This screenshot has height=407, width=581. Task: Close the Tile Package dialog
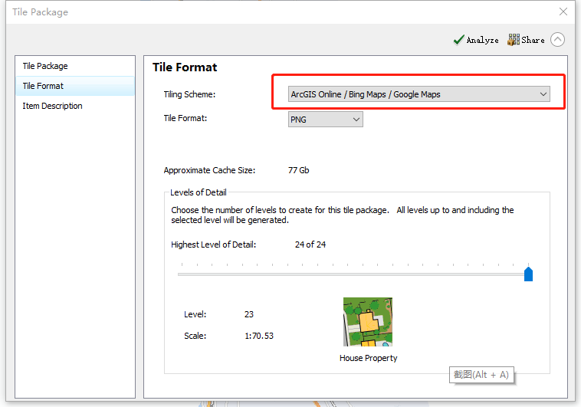click(563, 11)
